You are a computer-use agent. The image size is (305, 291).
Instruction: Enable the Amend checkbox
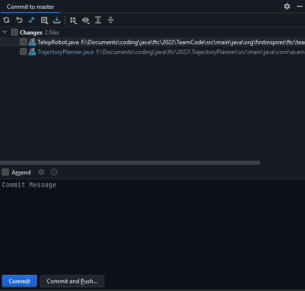5,172
